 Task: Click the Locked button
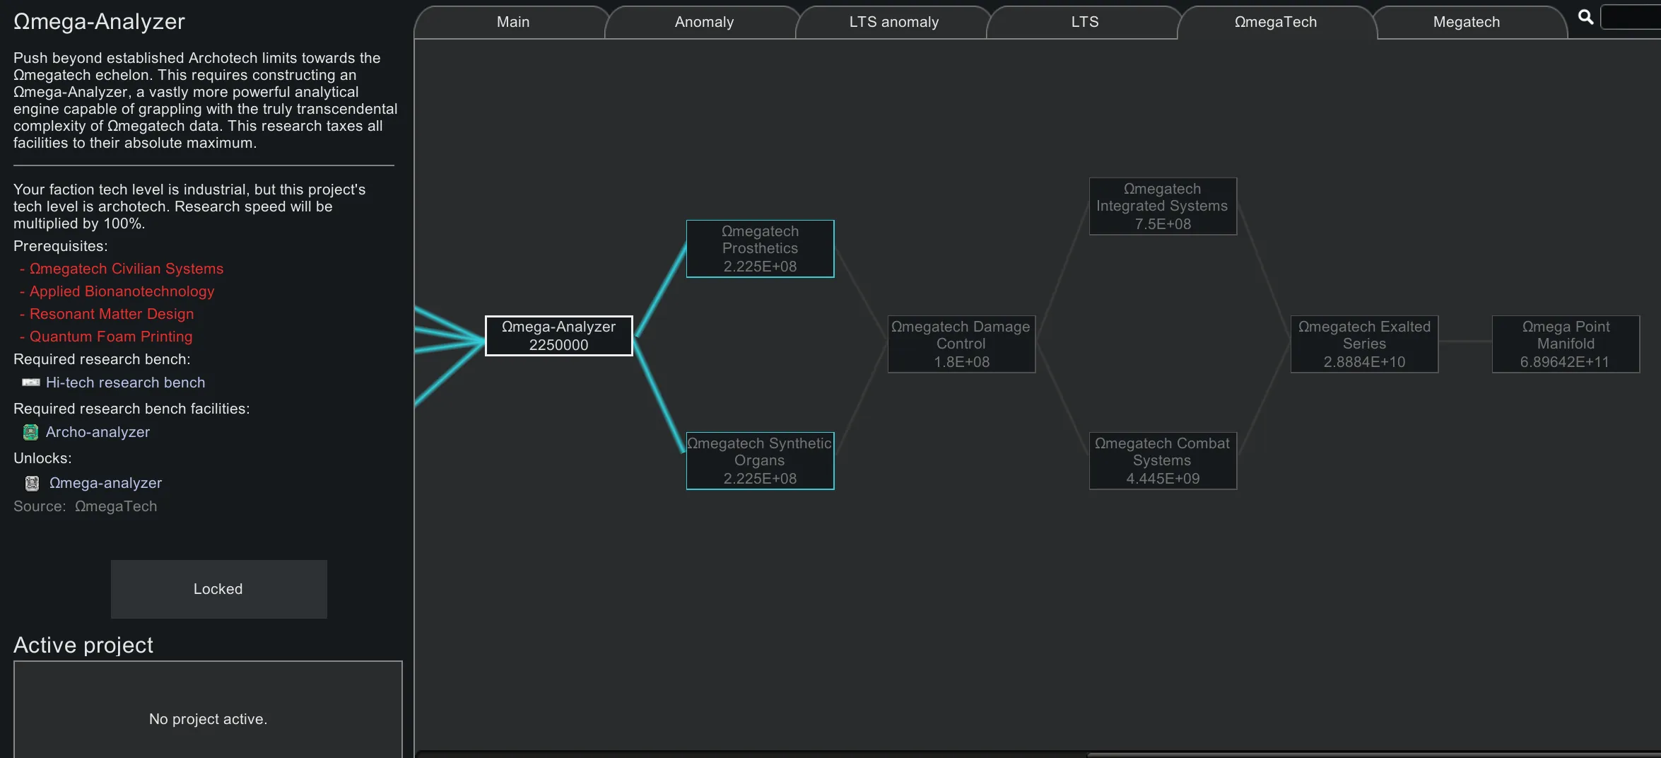pos(218,589)
